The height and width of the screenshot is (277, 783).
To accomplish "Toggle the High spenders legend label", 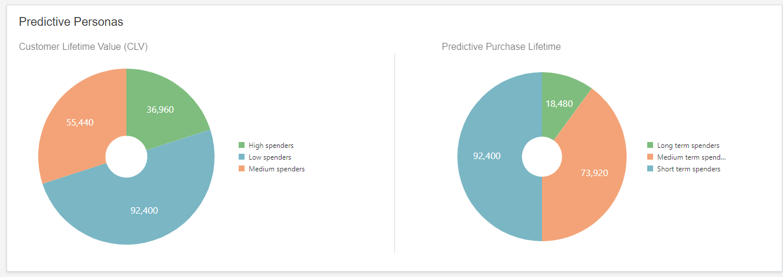I will click(271, 146).
